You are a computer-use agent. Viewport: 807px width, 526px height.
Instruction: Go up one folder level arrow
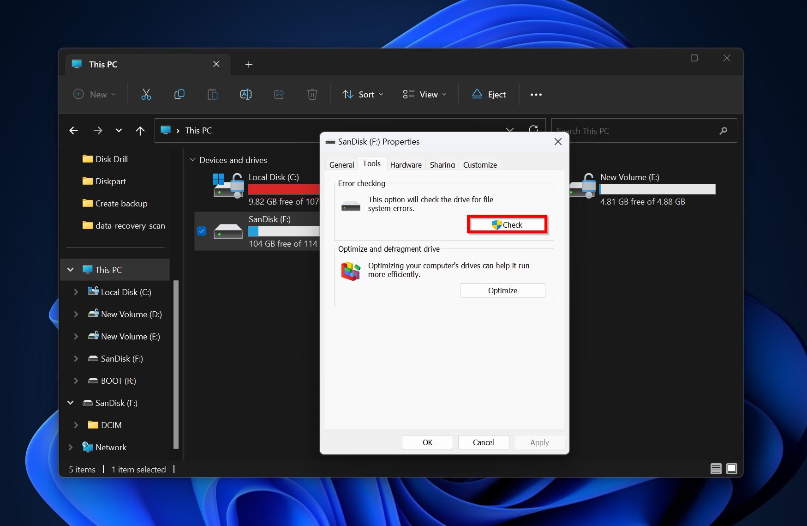[x=140, y=131]
